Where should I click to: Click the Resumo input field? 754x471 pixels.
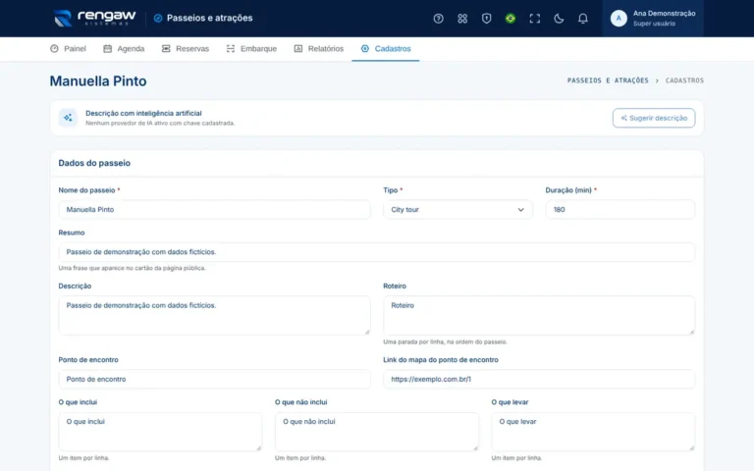377,252
